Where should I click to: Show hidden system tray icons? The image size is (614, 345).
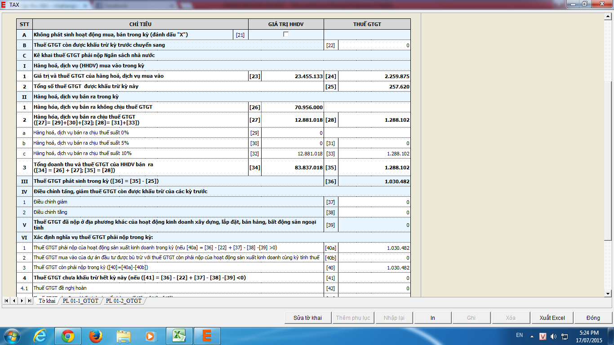(533, 336)
